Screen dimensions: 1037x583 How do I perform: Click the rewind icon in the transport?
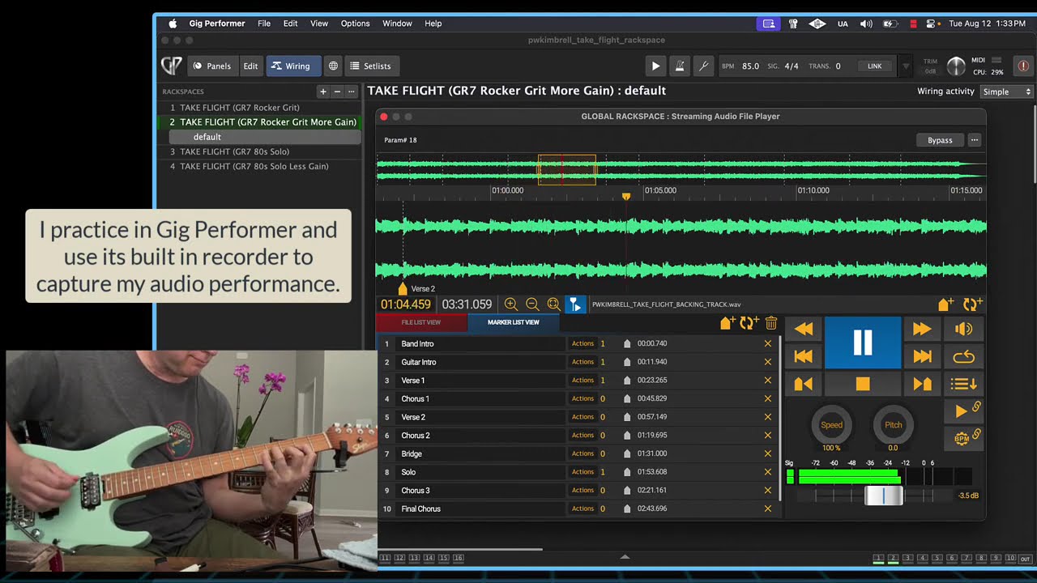[803, 329]
